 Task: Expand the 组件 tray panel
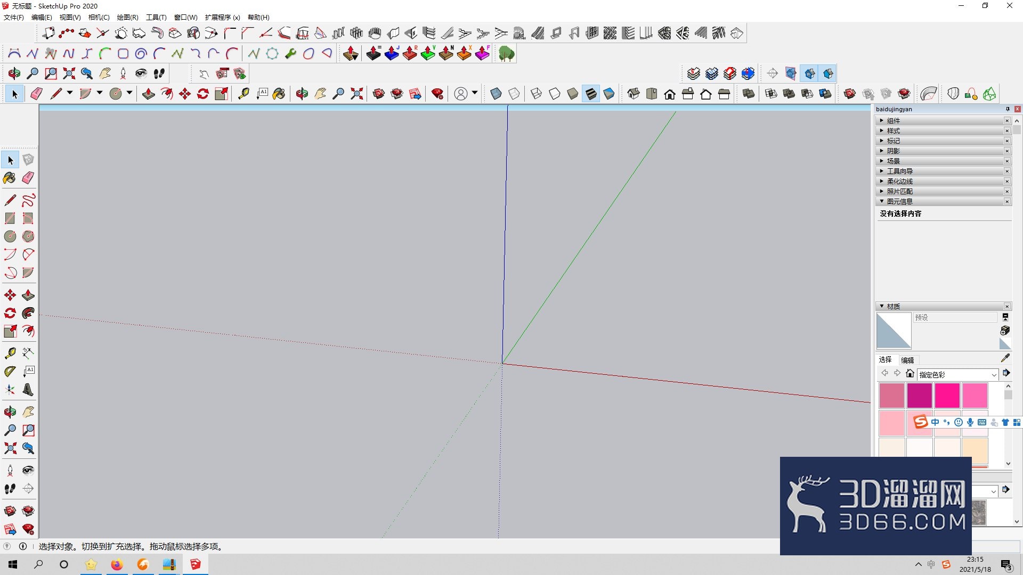click(x=943, y=121)
